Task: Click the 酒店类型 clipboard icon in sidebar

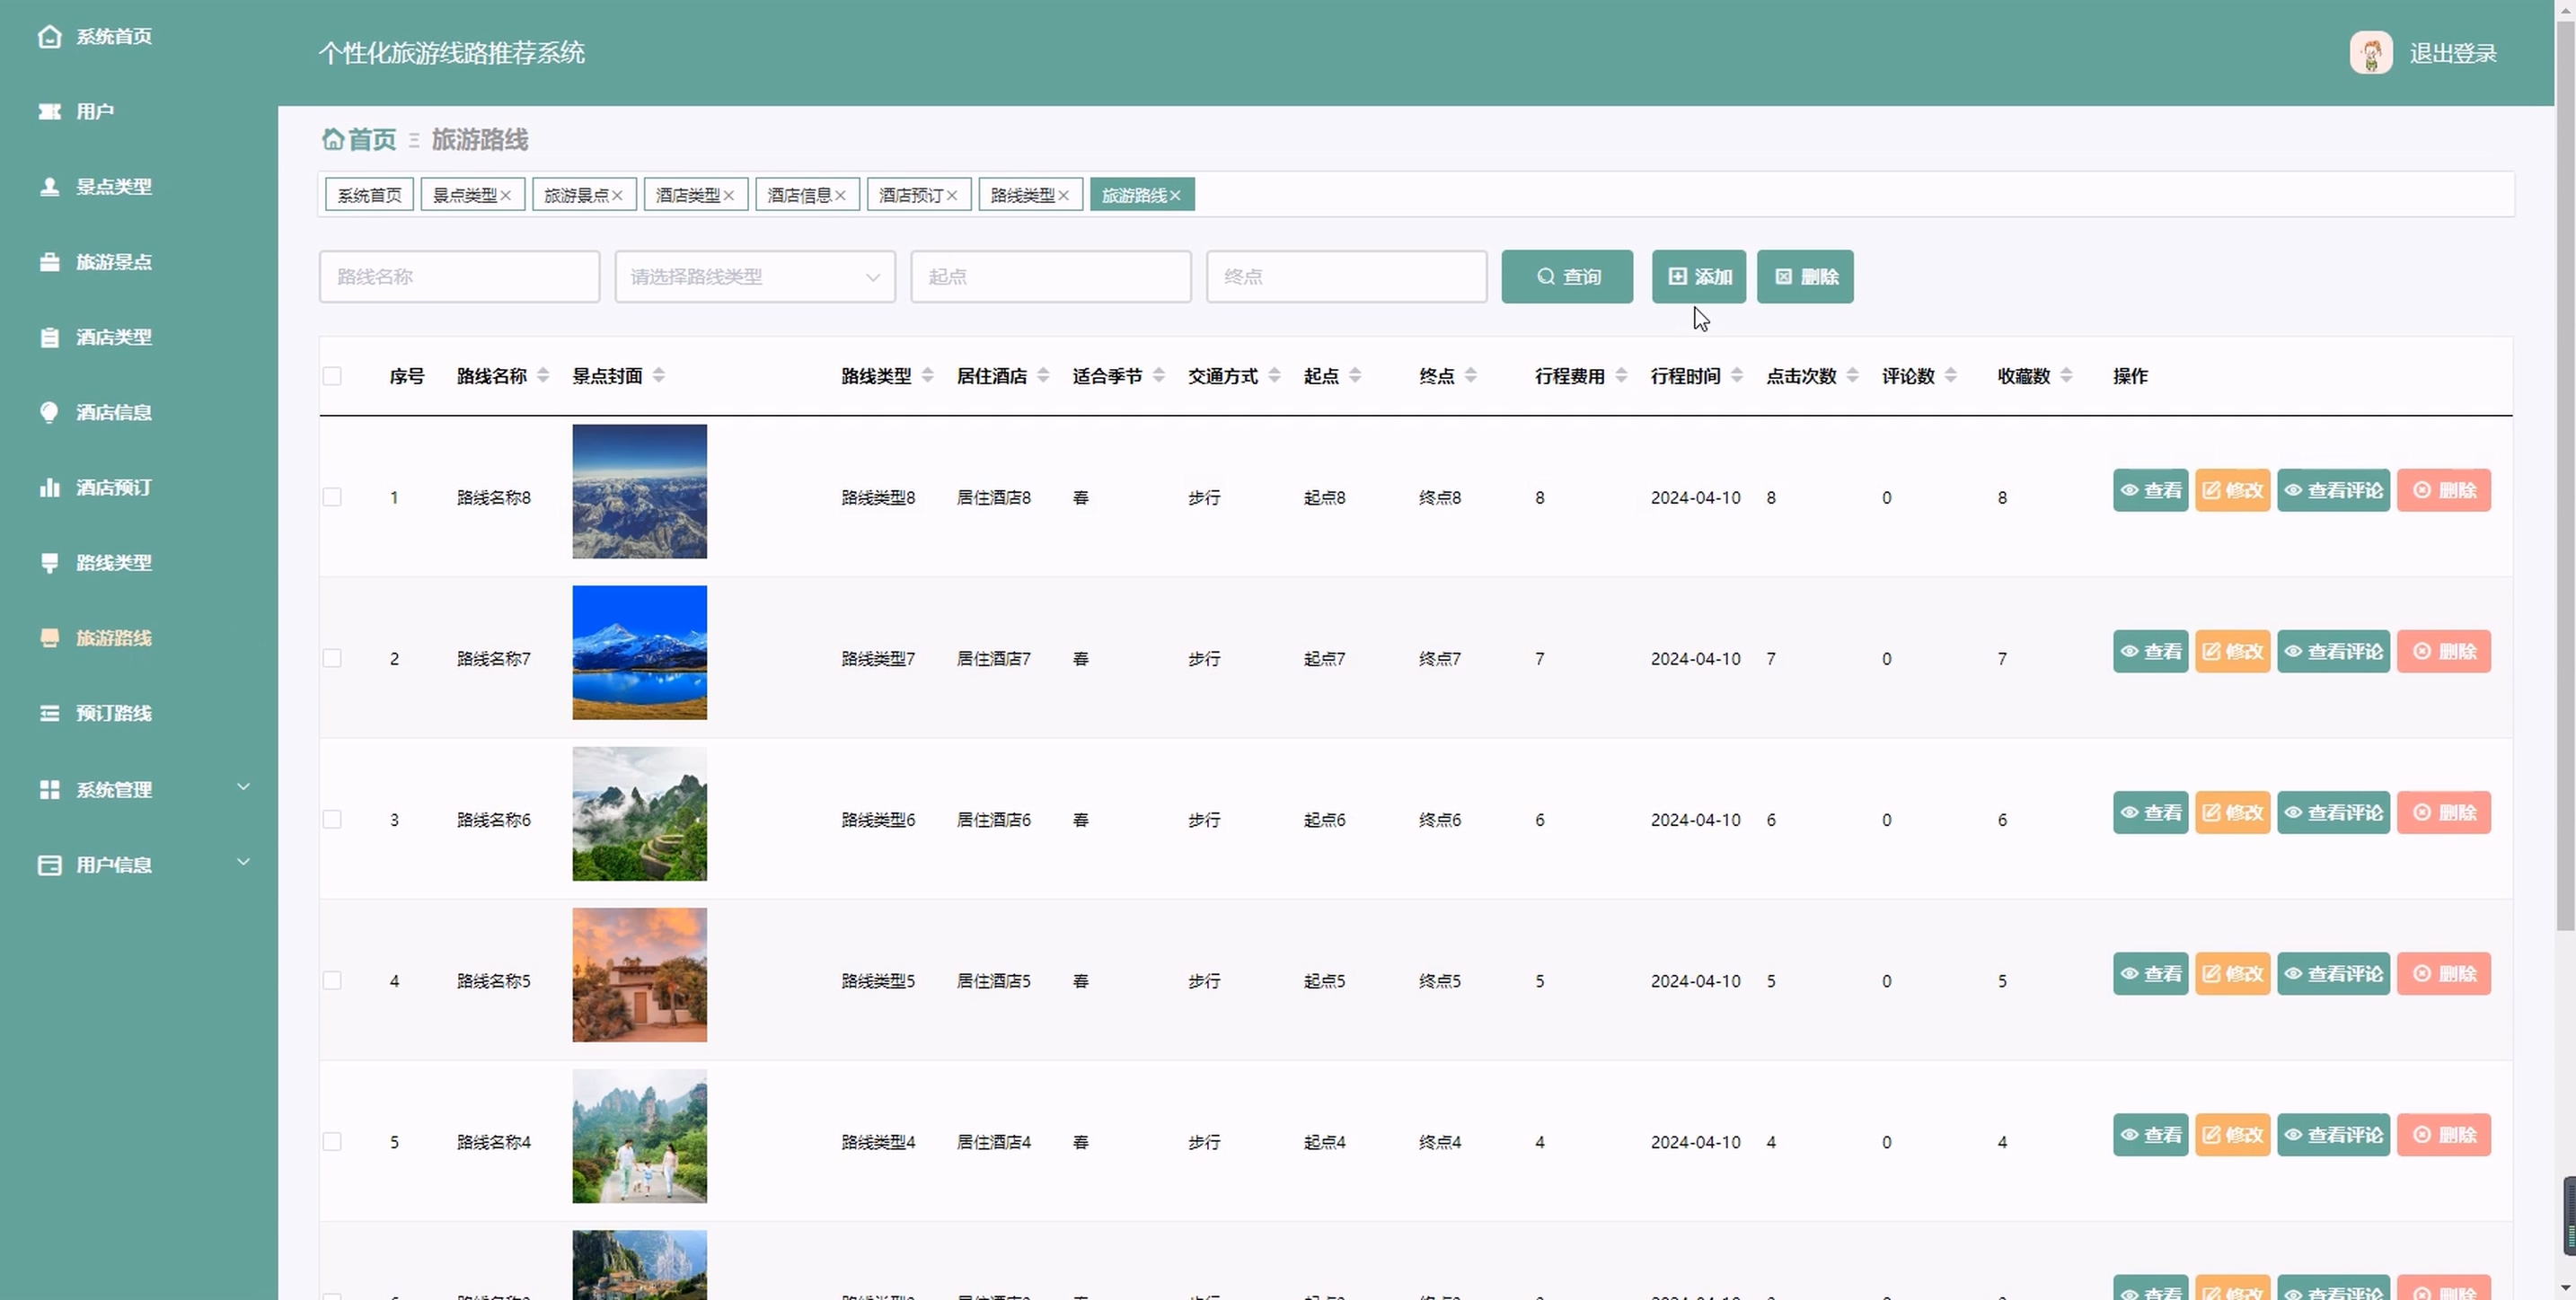Action: [49, 338]
